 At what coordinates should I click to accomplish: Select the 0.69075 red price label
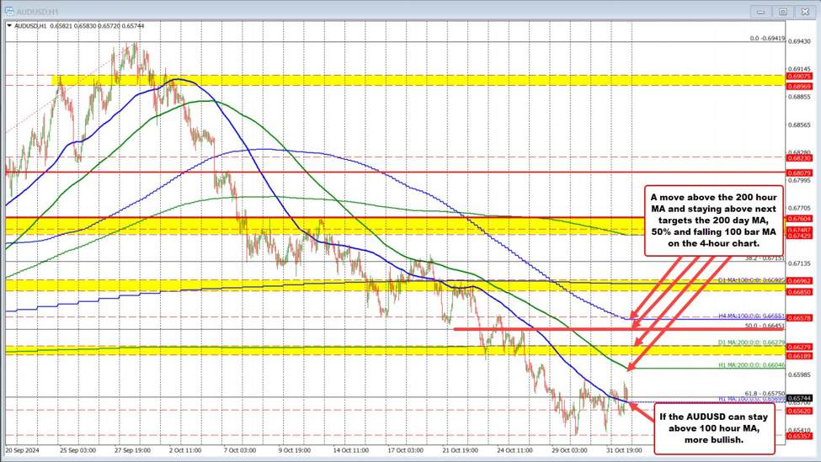(800, 77)
